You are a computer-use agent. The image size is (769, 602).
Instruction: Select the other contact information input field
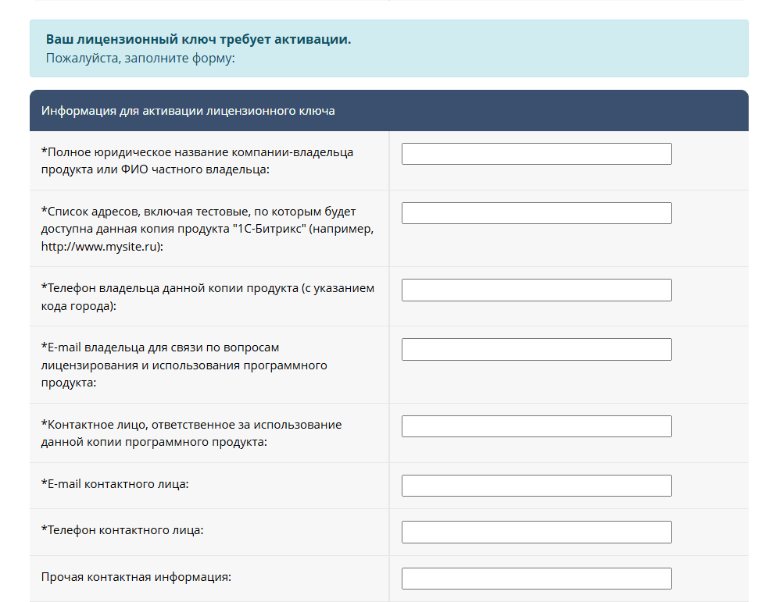[x=536, y=579]
